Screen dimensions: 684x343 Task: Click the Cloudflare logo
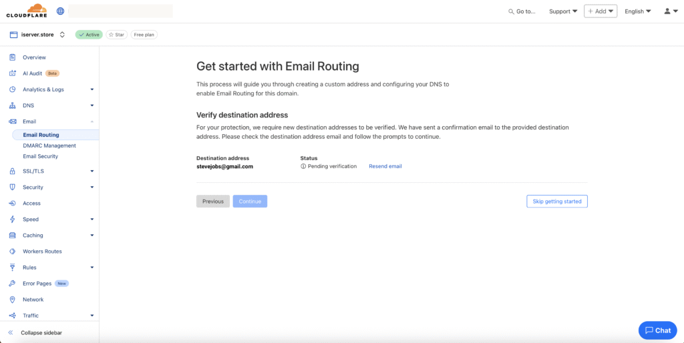point(27,11)
